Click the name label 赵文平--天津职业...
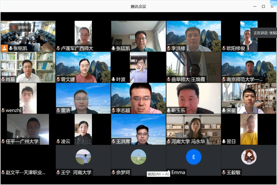The height and width of the screenshot is (185, 277). [25, 172]
